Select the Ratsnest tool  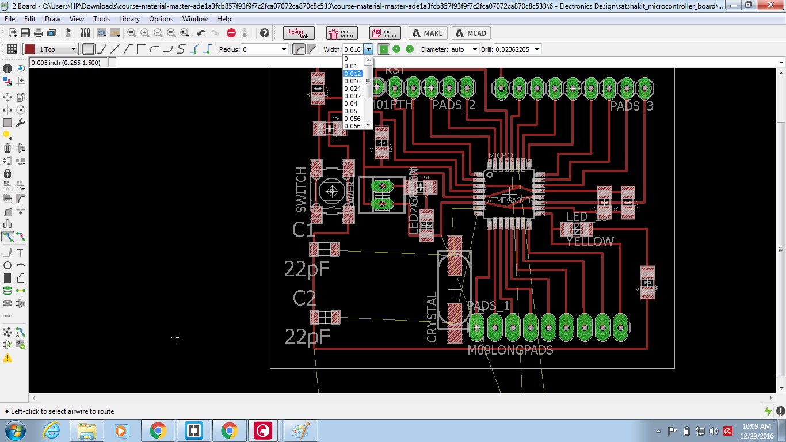pyautogui.click(x=7, y=332)
